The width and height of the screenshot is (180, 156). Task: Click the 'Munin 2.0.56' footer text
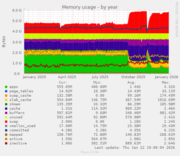click(90, 152)
